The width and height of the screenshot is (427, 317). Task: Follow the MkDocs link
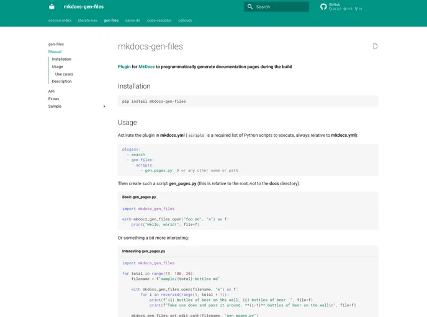click(x=146, y=67)
